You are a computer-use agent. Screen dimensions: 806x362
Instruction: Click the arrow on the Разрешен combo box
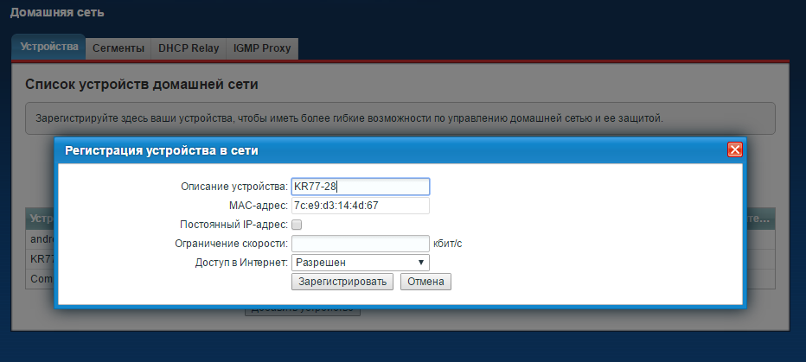[x=421, y=262]
